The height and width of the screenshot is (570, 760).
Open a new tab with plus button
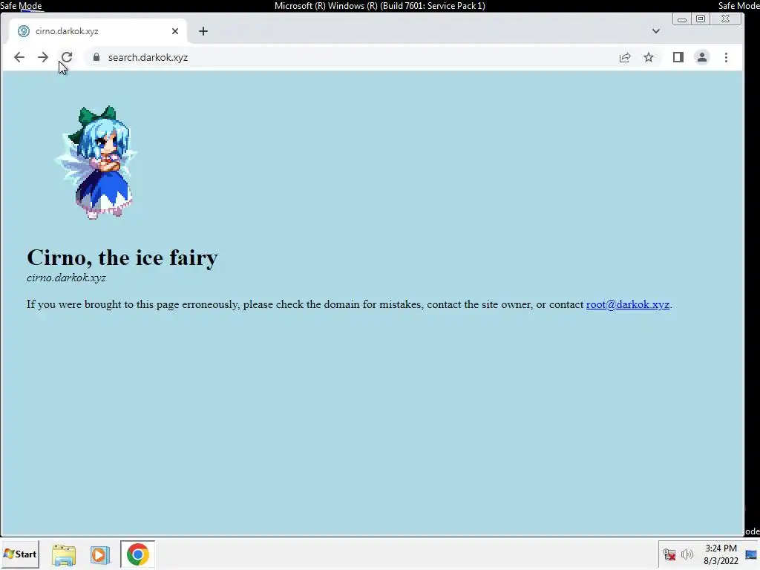pyautogui.click(x=203, y=31)
